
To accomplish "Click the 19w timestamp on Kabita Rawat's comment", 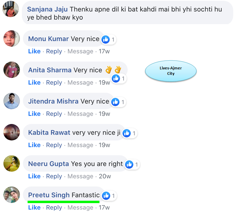I will [x=104, y=145].
